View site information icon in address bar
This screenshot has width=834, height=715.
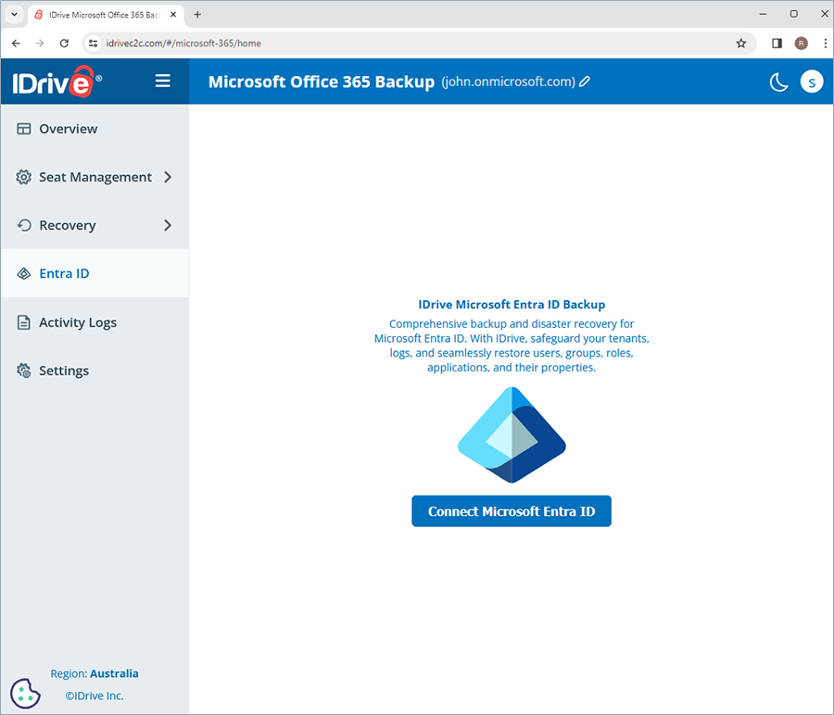coord(93,44)
